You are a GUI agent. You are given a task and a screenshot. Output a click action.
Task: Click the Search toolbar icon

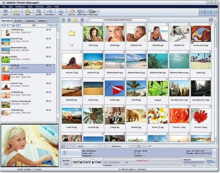pyautogui.click(x=27, y=12)
